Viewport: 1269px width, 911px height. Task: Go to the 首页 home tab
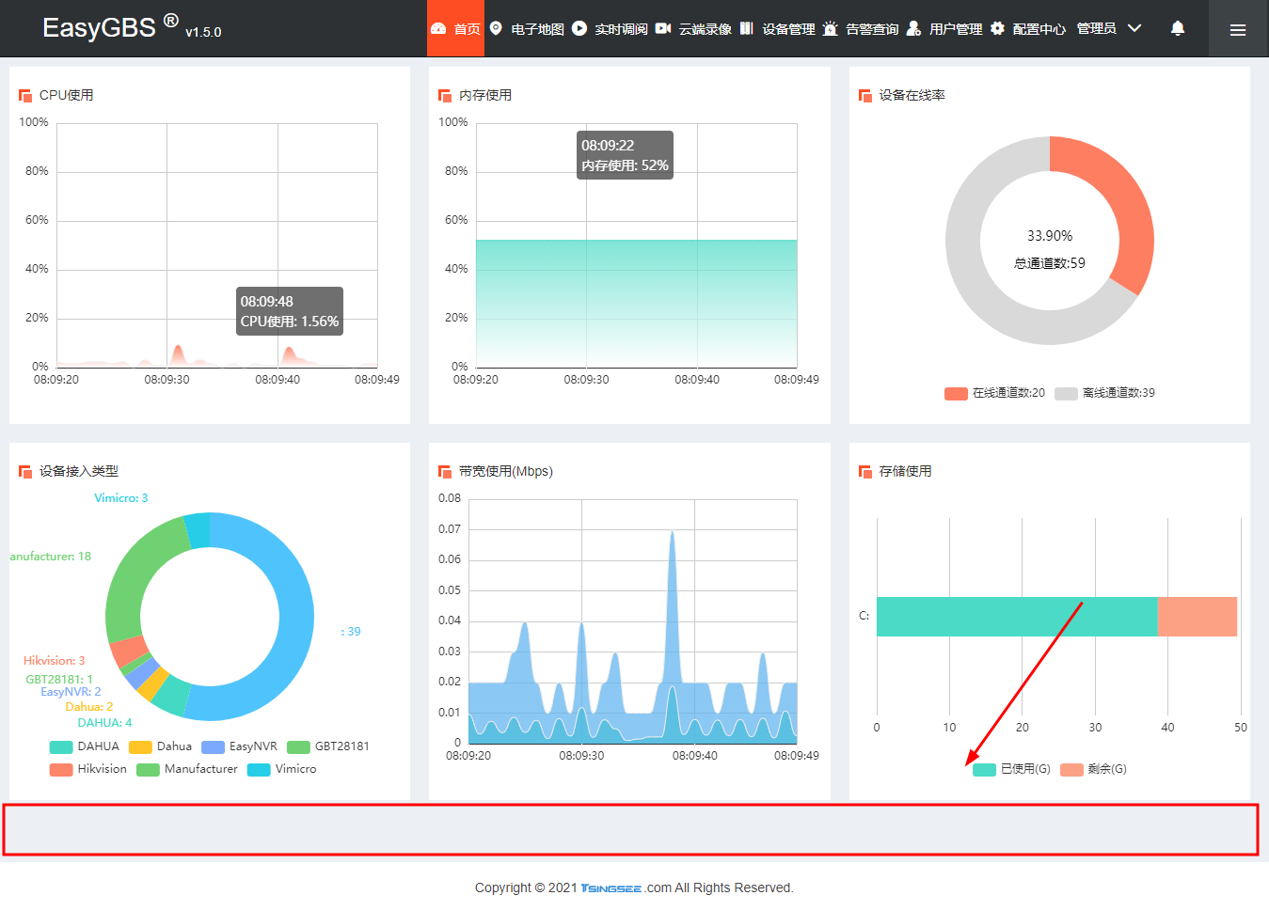click(455, 28)
